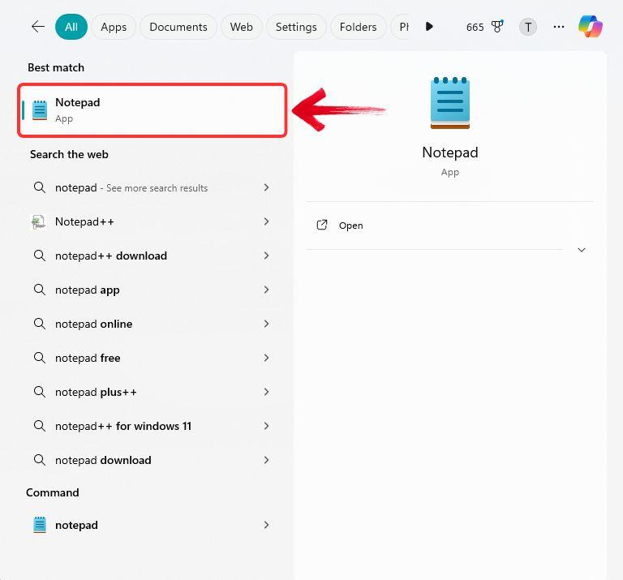Run the notepad command entry
623x580 pixels.
click(153, 525)
